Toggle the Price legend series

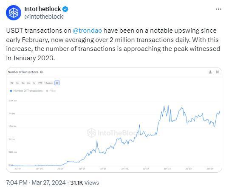pos(51,91)
